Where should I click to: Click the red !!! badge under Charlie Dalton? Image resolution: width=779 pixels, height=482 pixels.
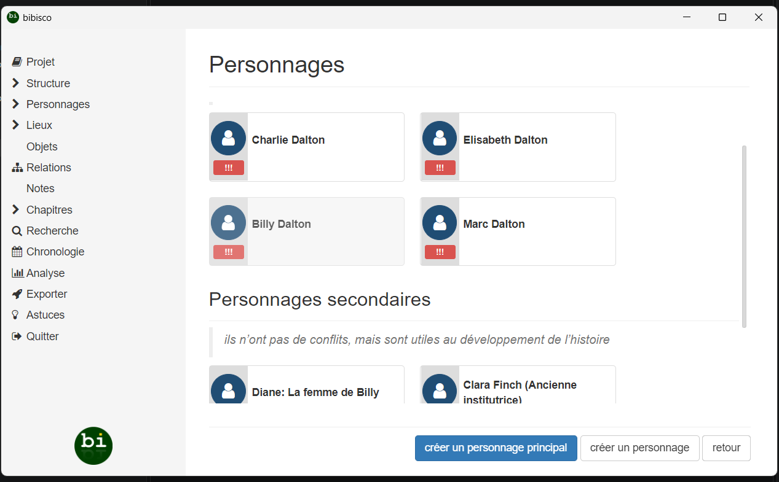229,168
